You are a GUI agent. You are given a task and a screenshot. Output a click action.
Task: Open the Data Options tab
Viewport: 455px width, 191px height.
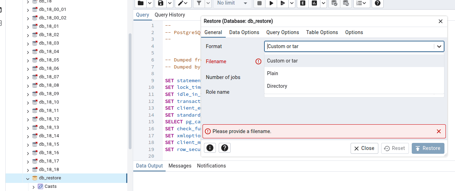[244, 32]
